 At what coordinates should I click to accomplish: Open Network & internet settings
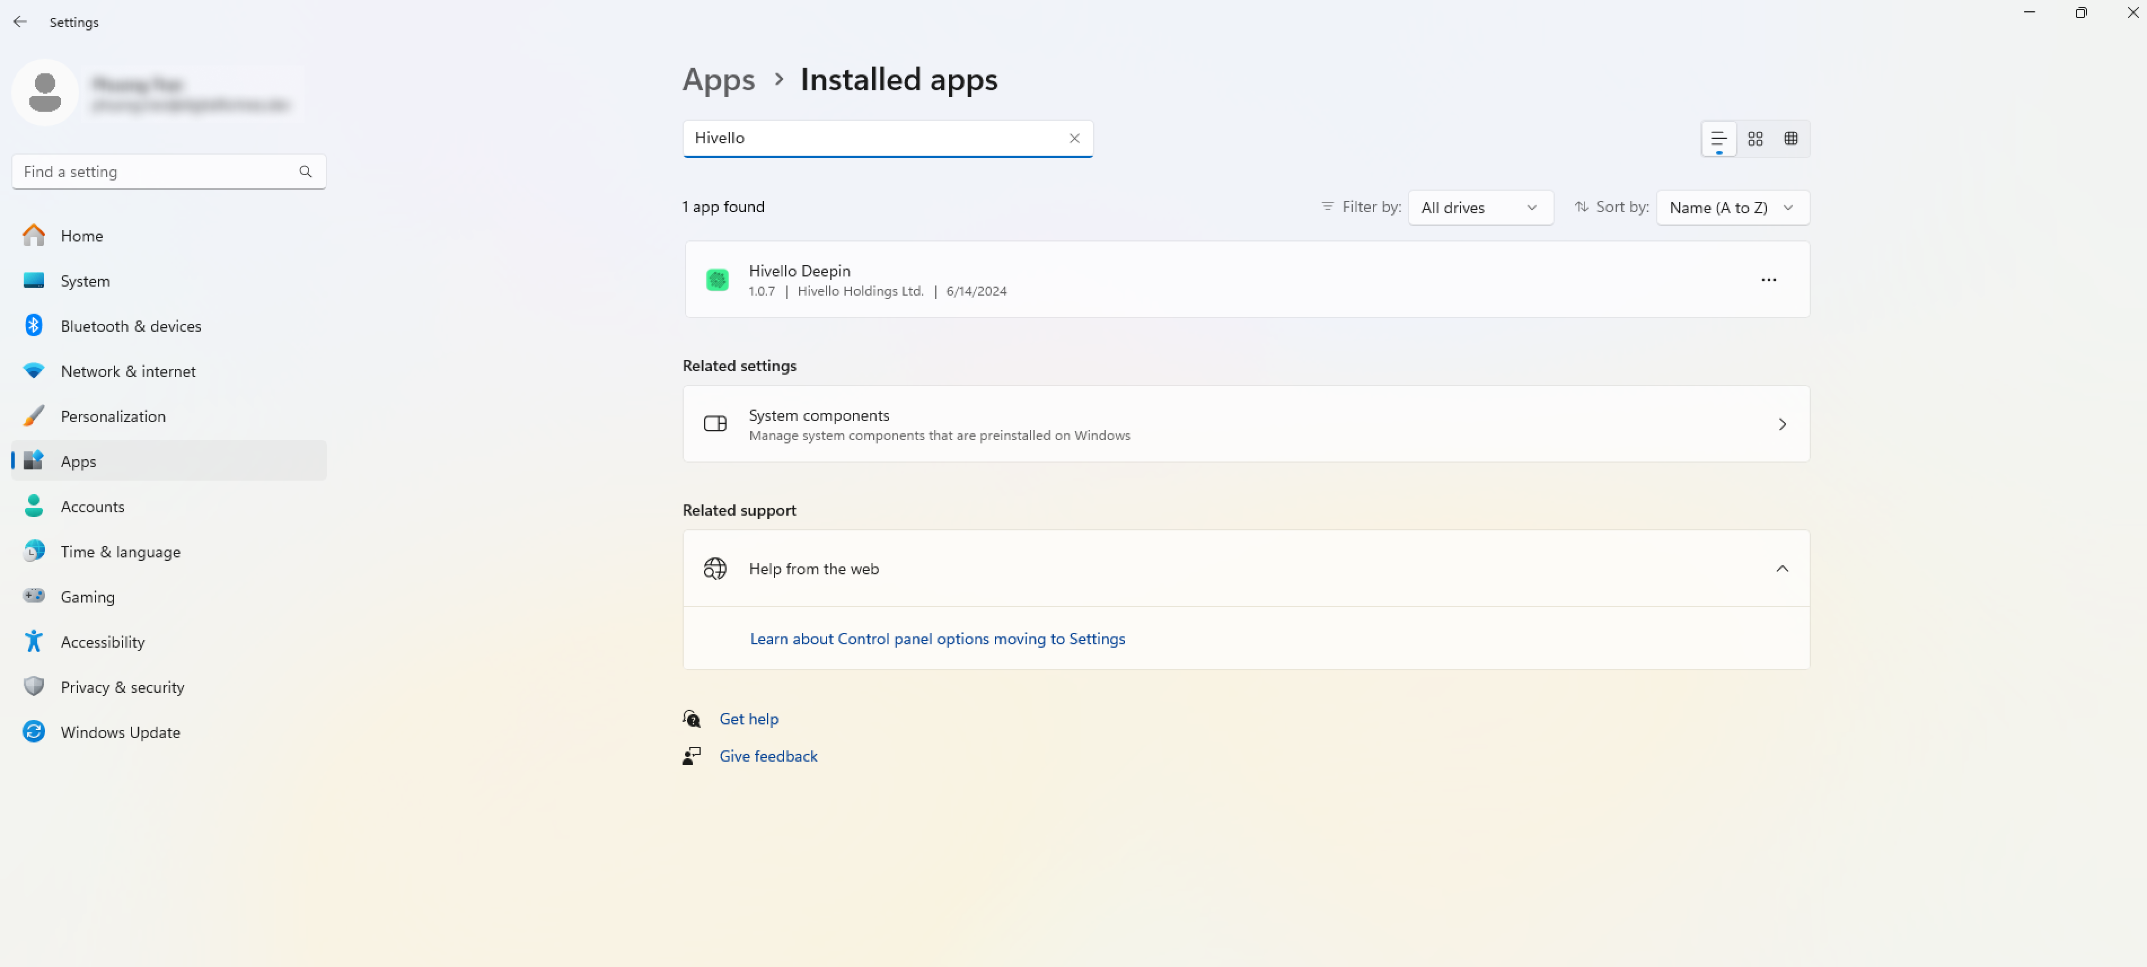pyautogui.click(x=127, y=371)
